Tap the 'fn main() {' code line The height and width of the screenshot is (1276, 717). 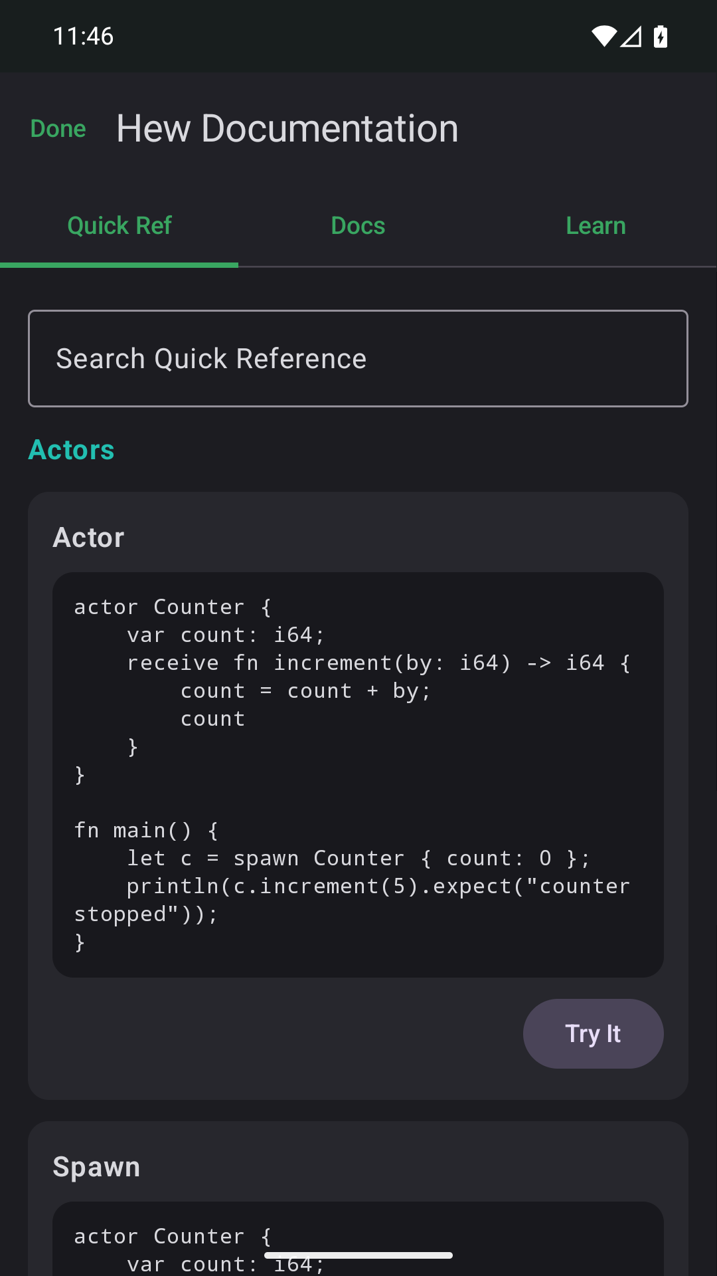[146, 831]
